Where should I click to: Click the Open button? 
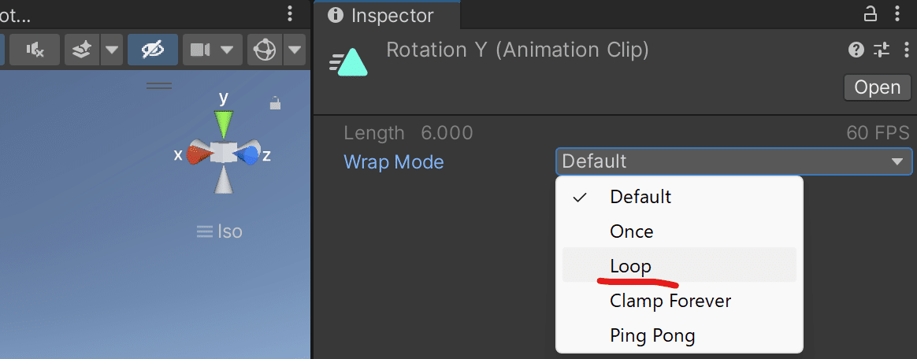877,87
